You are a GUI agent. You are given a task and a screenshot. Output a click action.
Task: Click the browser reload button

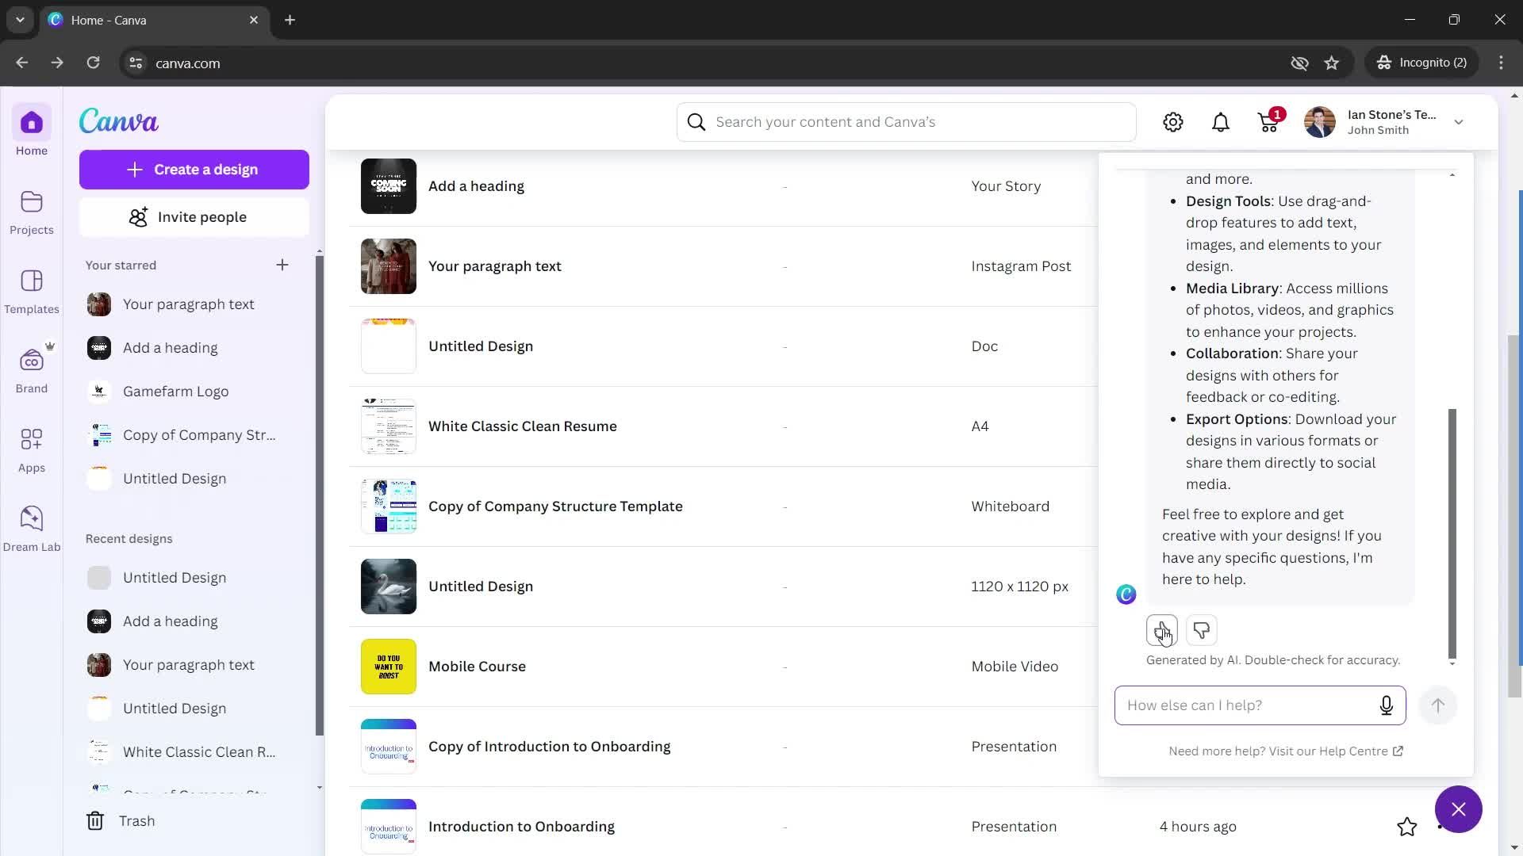click(93, 63)
